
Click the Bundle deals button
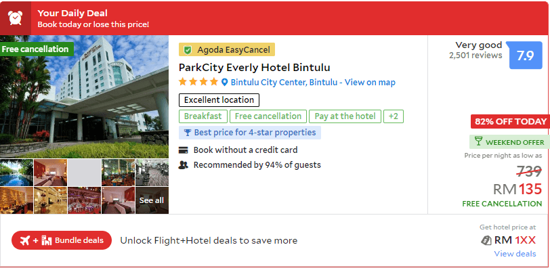tap(62, 240)
